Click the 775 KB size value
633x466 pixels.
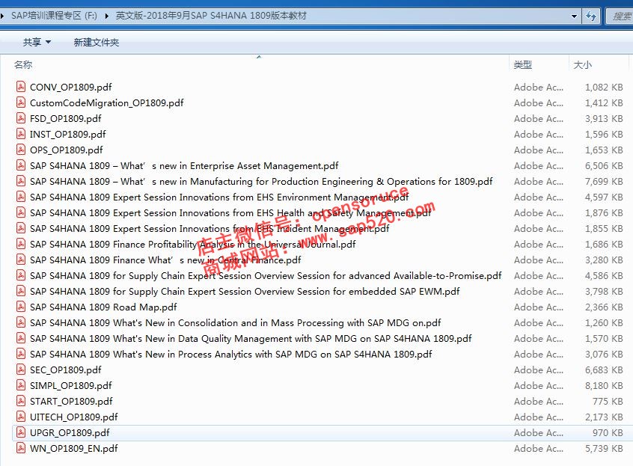pyautogui.click(x=608, y=402)
